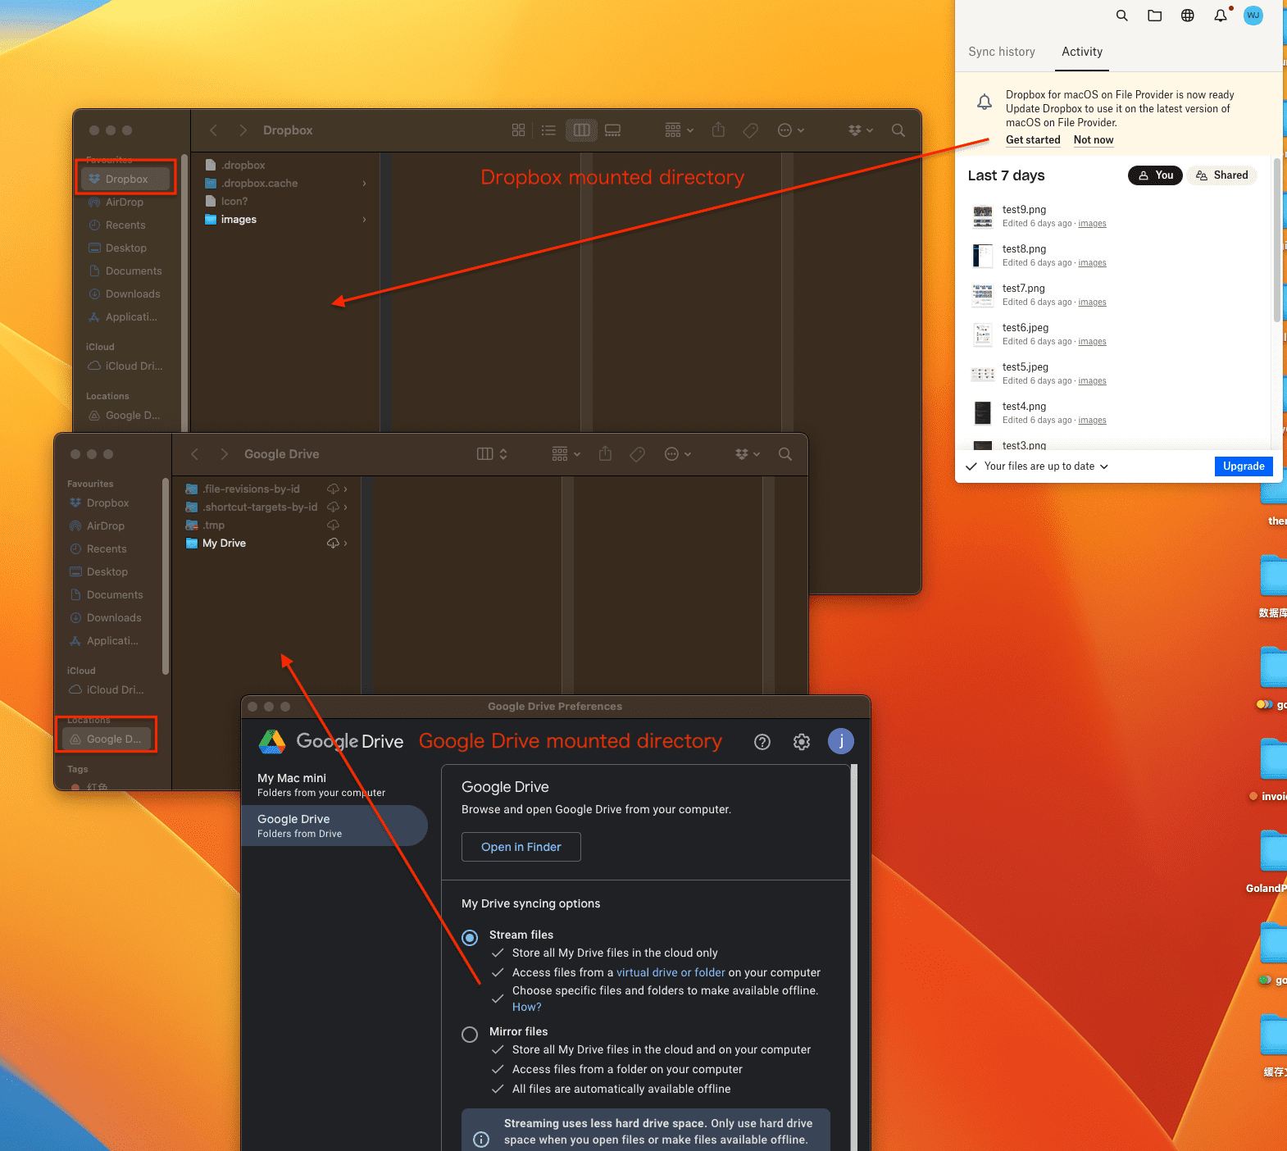Select AirDrop in Google Drive Finder sidebar
Viewport: 1287px width, 1151px height.
(x=106, y=525)
